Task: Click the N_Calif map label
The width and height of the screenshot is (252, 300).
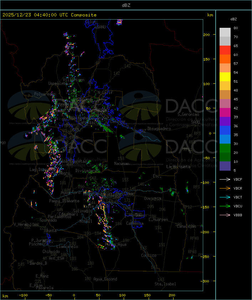Action: click(105, 93)
